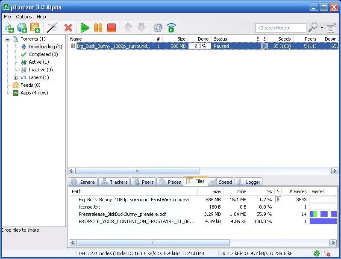Open the Options menu
Viewport: 341px width, 259px height.
pos(24,17)
